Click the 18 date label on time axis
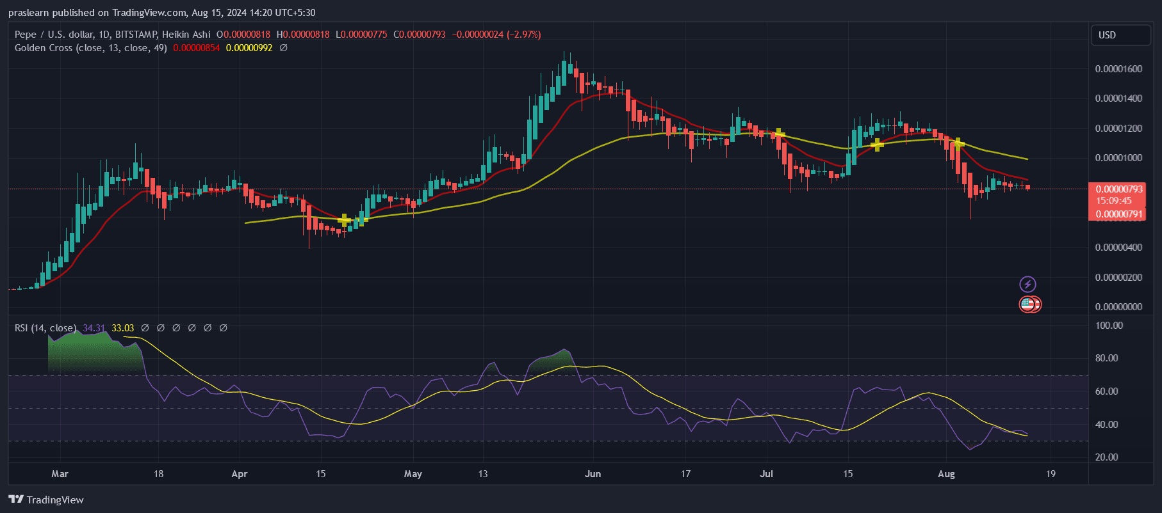1162x513 pixels. [x=158, y=474]
